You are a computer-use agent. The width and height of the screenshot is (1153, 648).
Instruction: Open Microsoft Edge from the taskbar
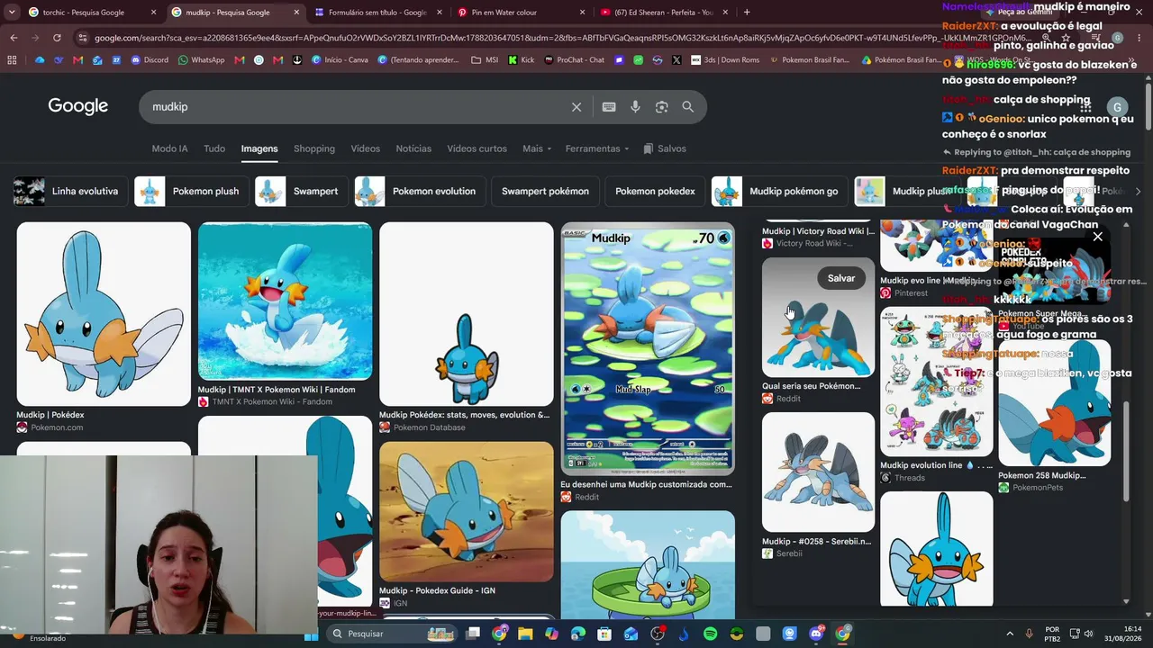(x=577, y=634)
